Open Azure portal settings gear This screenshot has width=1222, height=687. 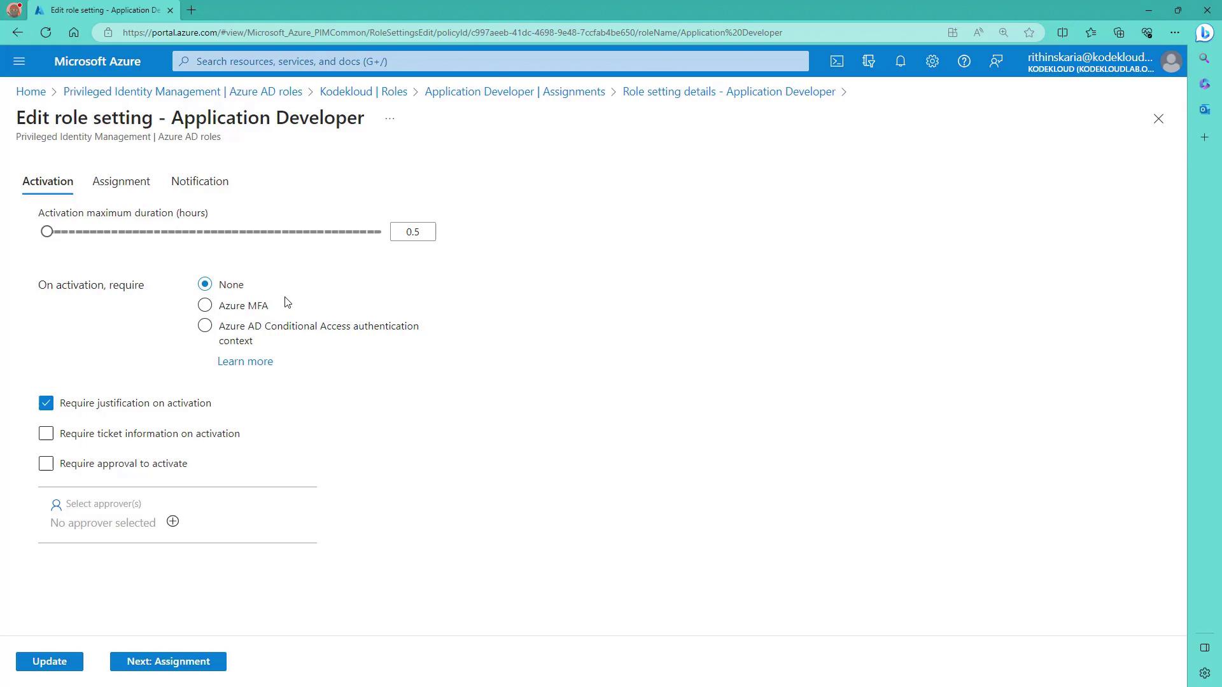932,61
